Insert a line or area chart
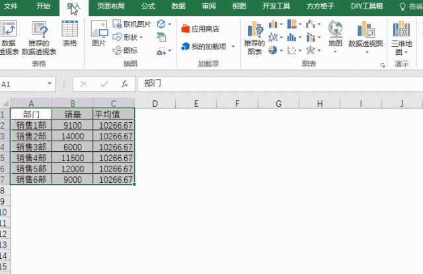Image resolution: width=423 pixels, height=274 pixels. tap(273, 37)
